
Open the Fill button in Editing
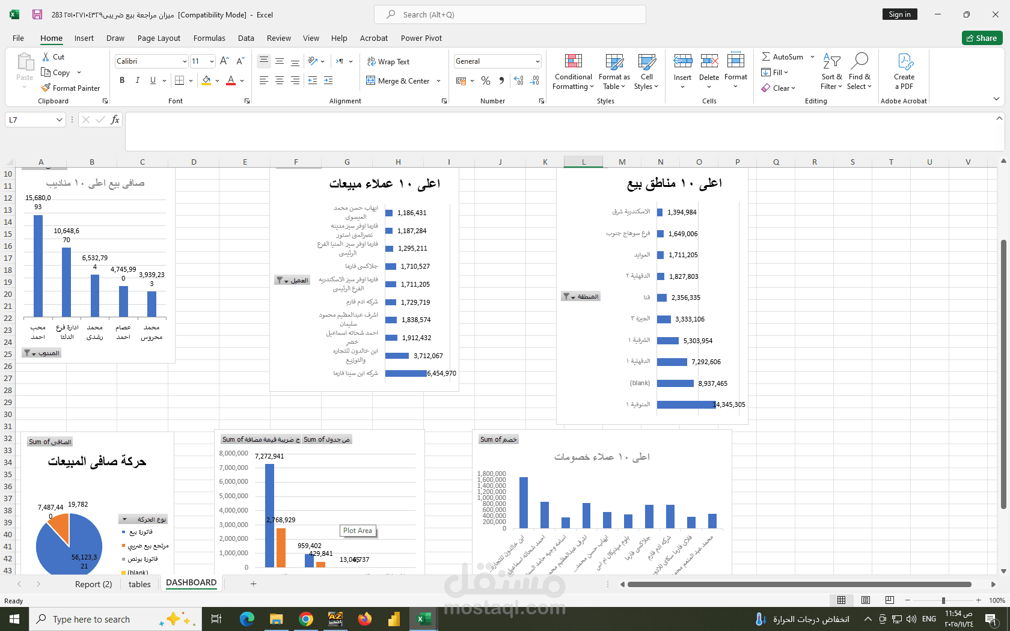[x=774, y=72]
